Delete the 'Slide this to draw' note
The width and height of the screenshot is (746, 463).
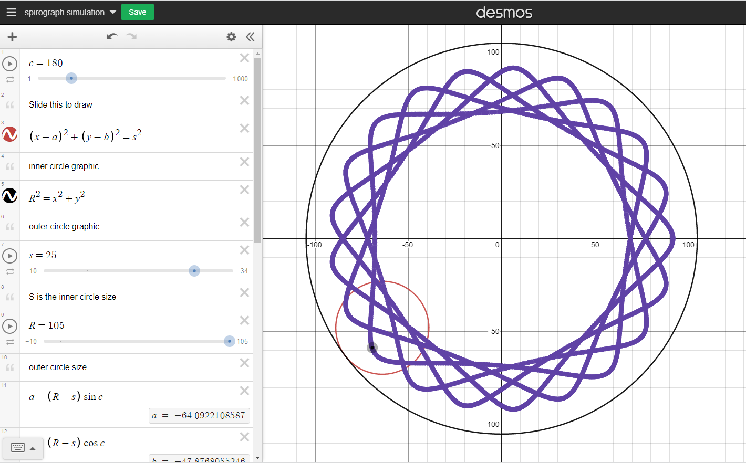pos(244,100)
